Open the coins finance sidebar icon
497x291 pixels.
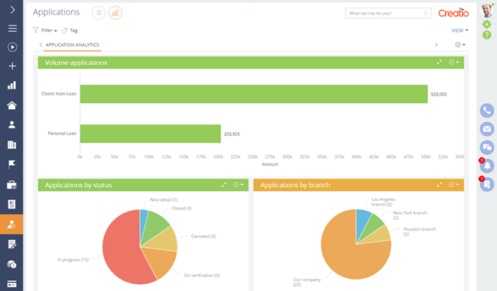[11, 264]
